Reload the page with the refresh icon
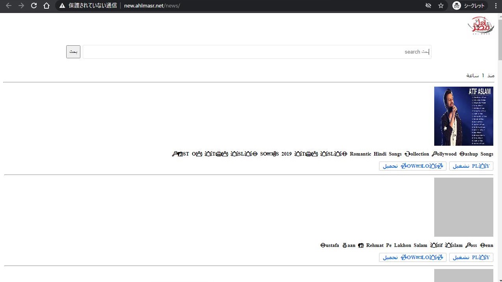Viewport: 502px width, 282px height. coord(34,6)
